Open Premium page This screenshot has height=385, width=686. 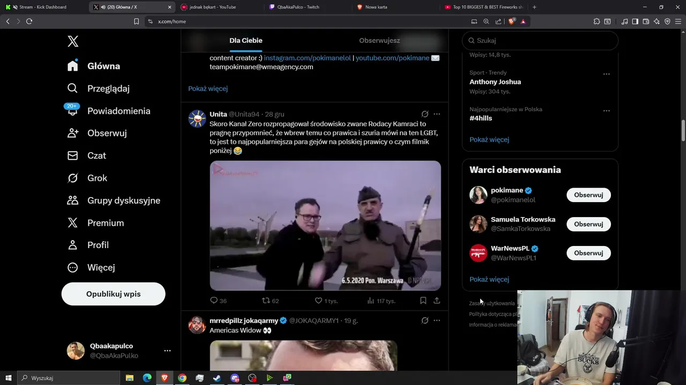click(x=96, y=223)
